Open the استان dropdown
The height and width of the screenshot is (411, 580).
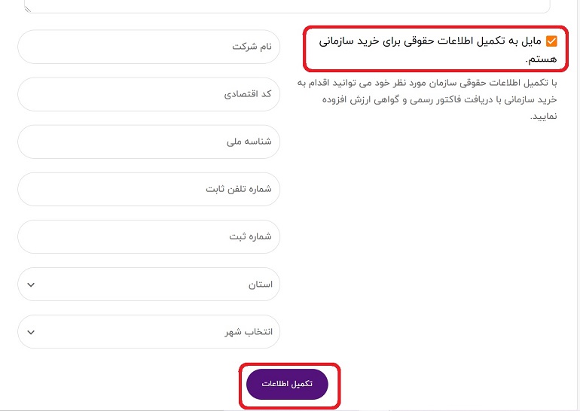148,285
